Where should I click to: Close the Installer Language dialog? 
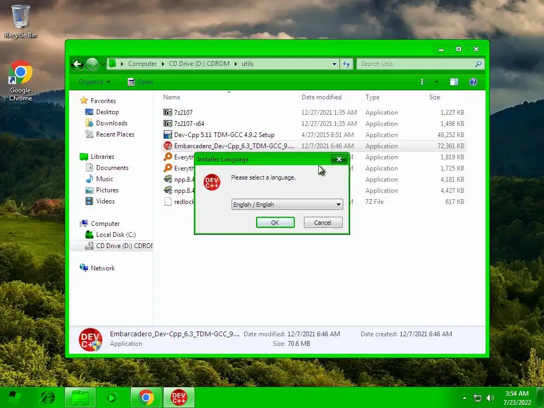click(x=339, y=159)
